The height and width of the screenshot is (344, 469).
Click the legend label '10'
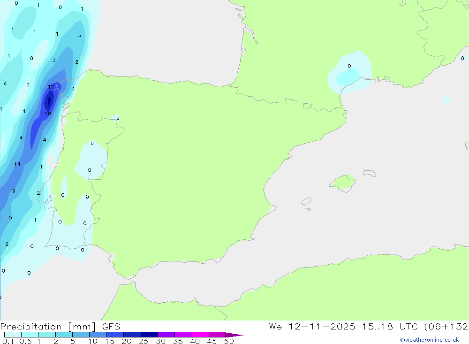93,341
